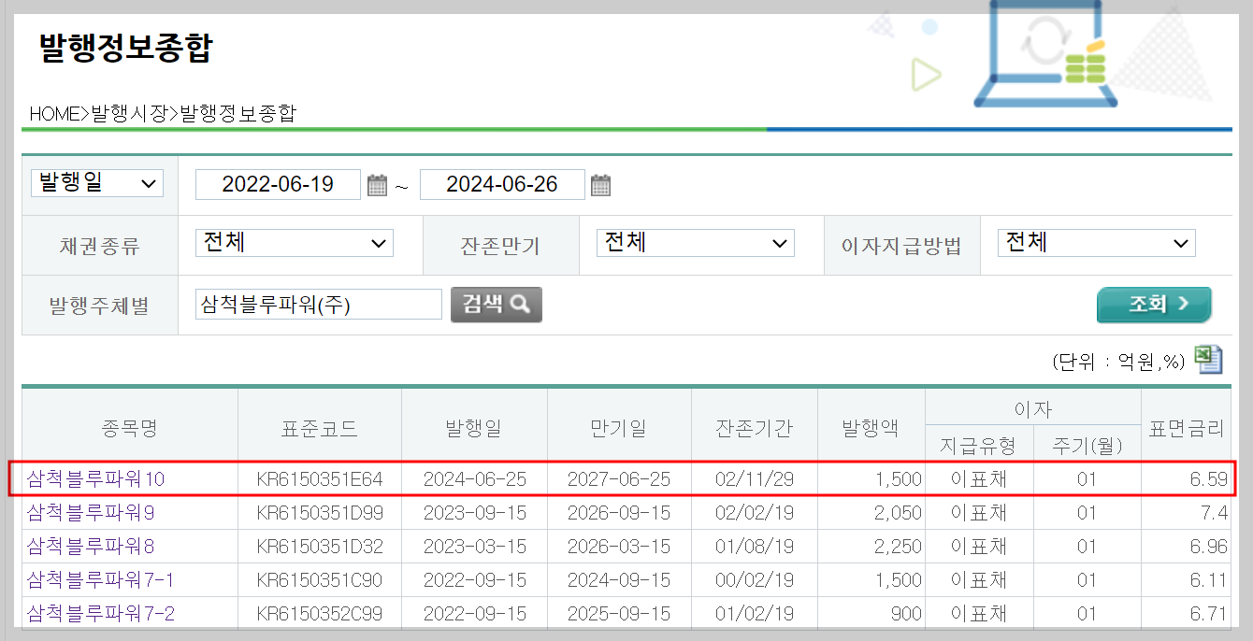
Task: Select the standard code KR6150351D99
Action: (320, 513)
